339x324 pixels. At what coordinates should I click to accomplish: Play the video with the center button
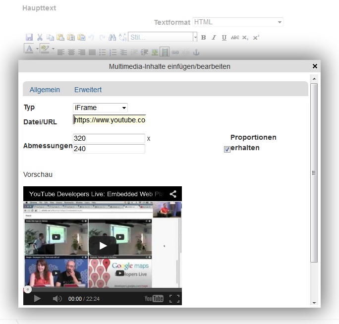103,246
